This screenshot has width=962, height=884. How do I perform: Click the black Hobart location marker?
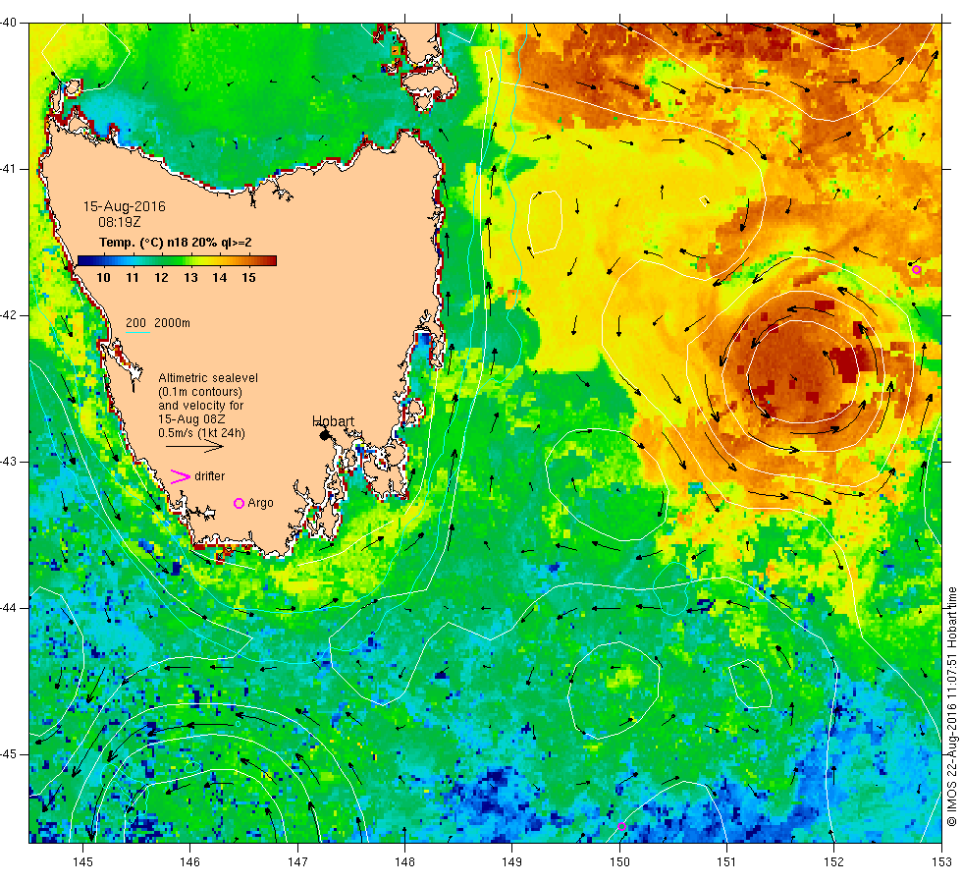click(325, 435)
